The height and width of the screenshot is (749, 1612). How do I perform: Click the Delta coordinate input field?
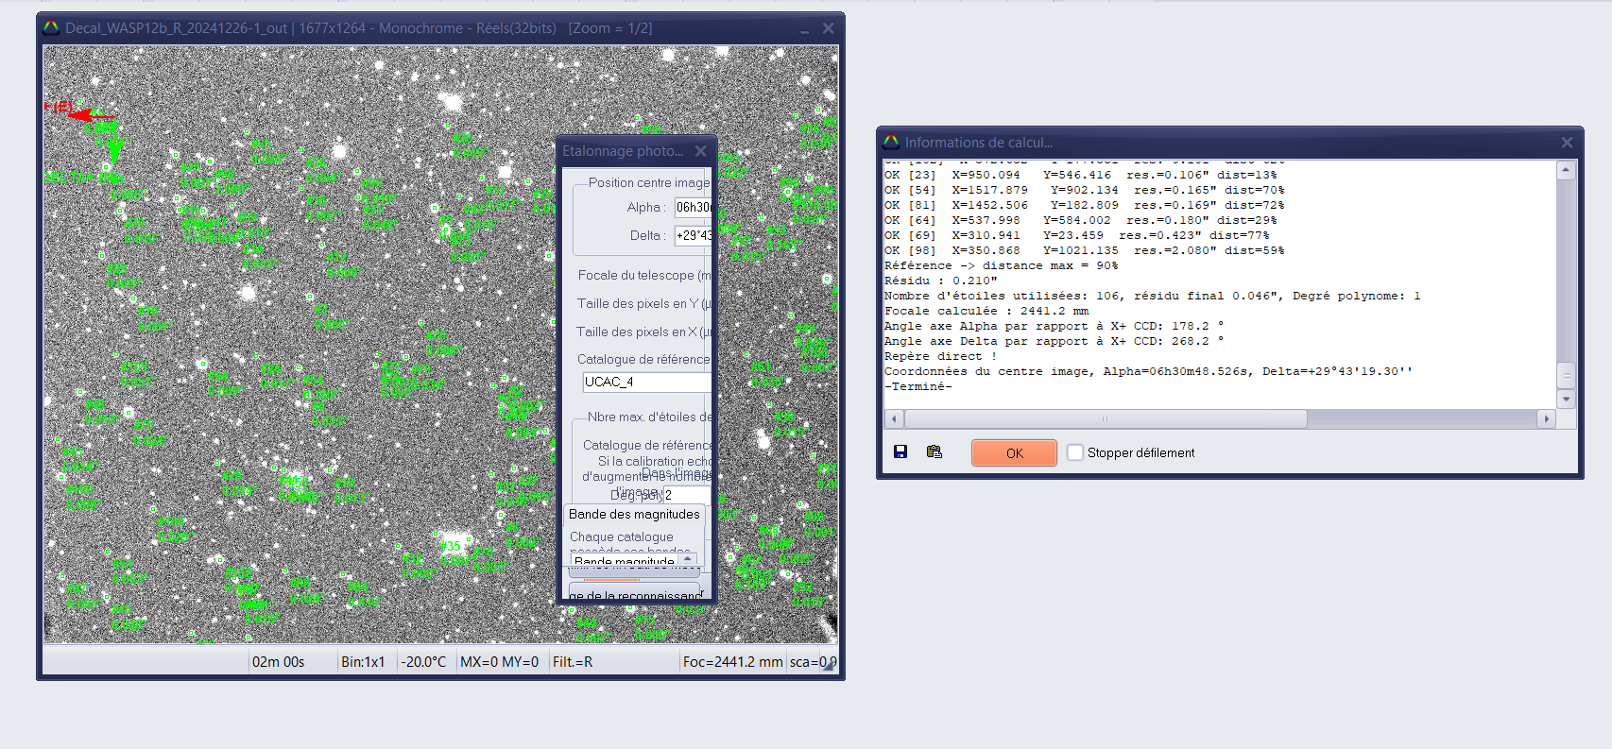tap(693, 236)
